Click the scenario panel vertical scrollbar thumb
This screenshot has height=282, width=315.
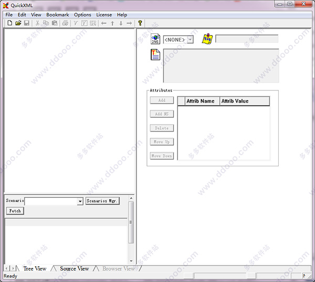point(131,222)
